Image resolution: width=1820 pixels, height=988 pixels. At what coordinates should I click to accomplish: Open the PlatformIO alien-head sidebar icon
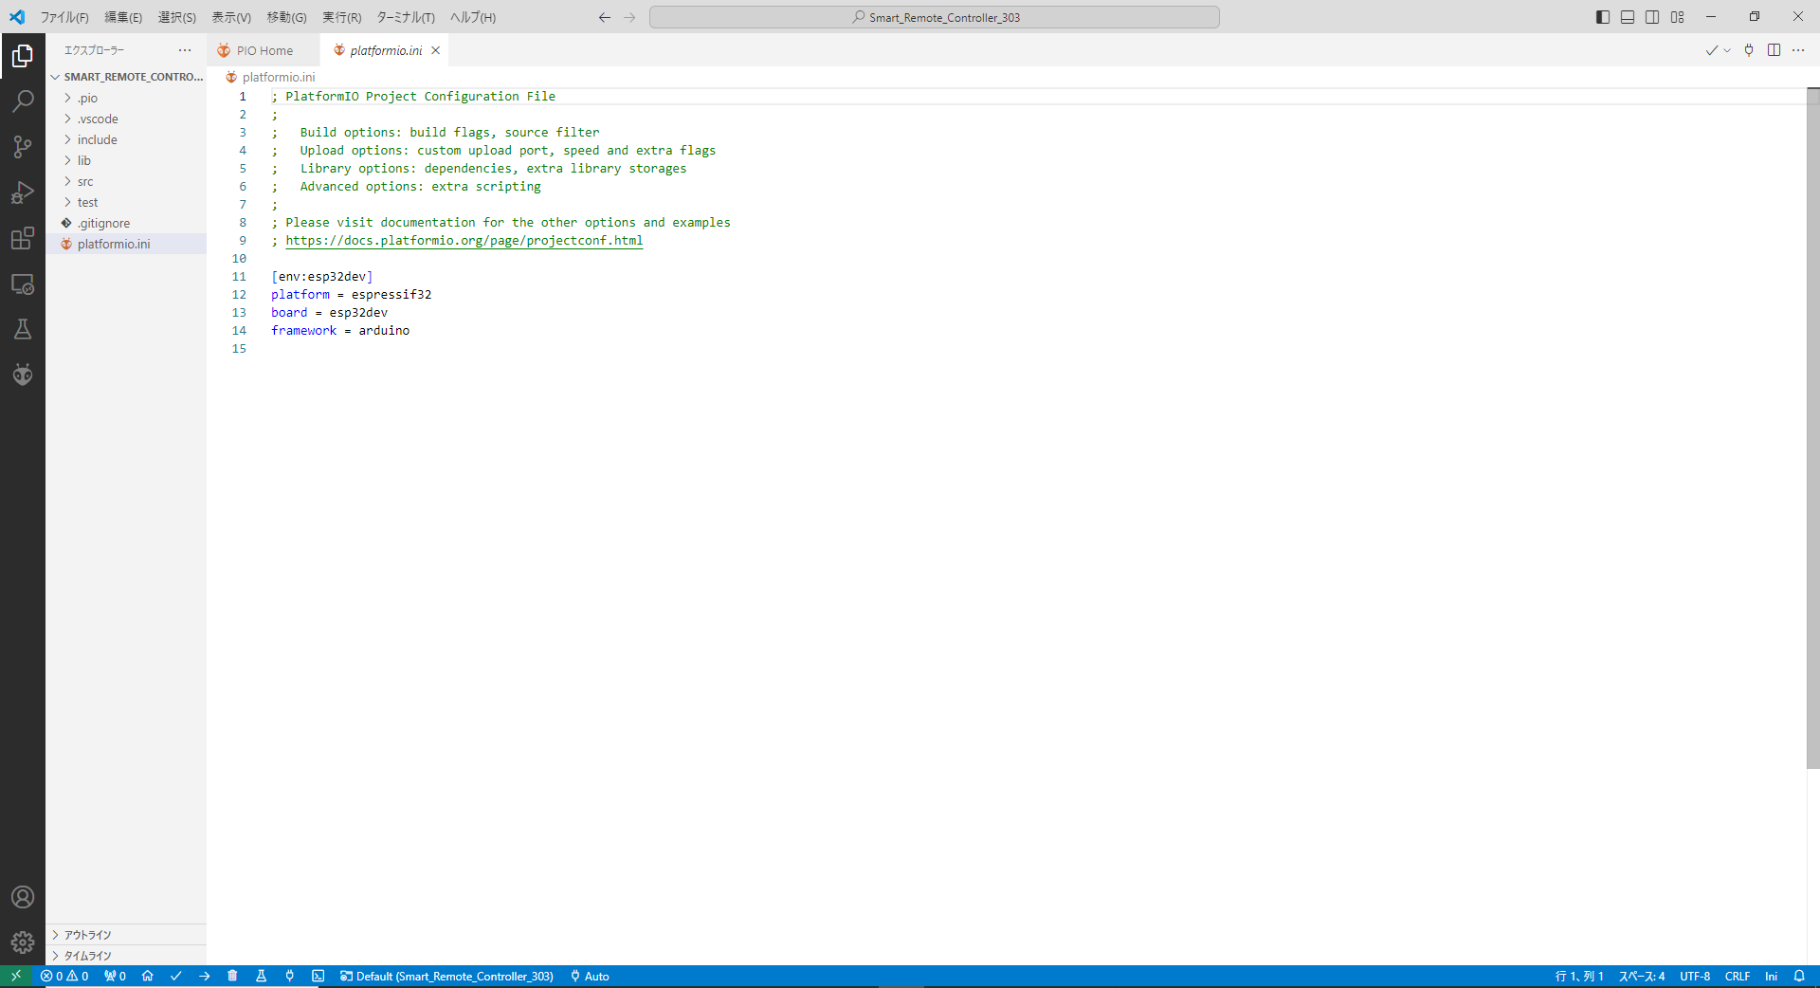pyautogui.click(x=23, y=375)
